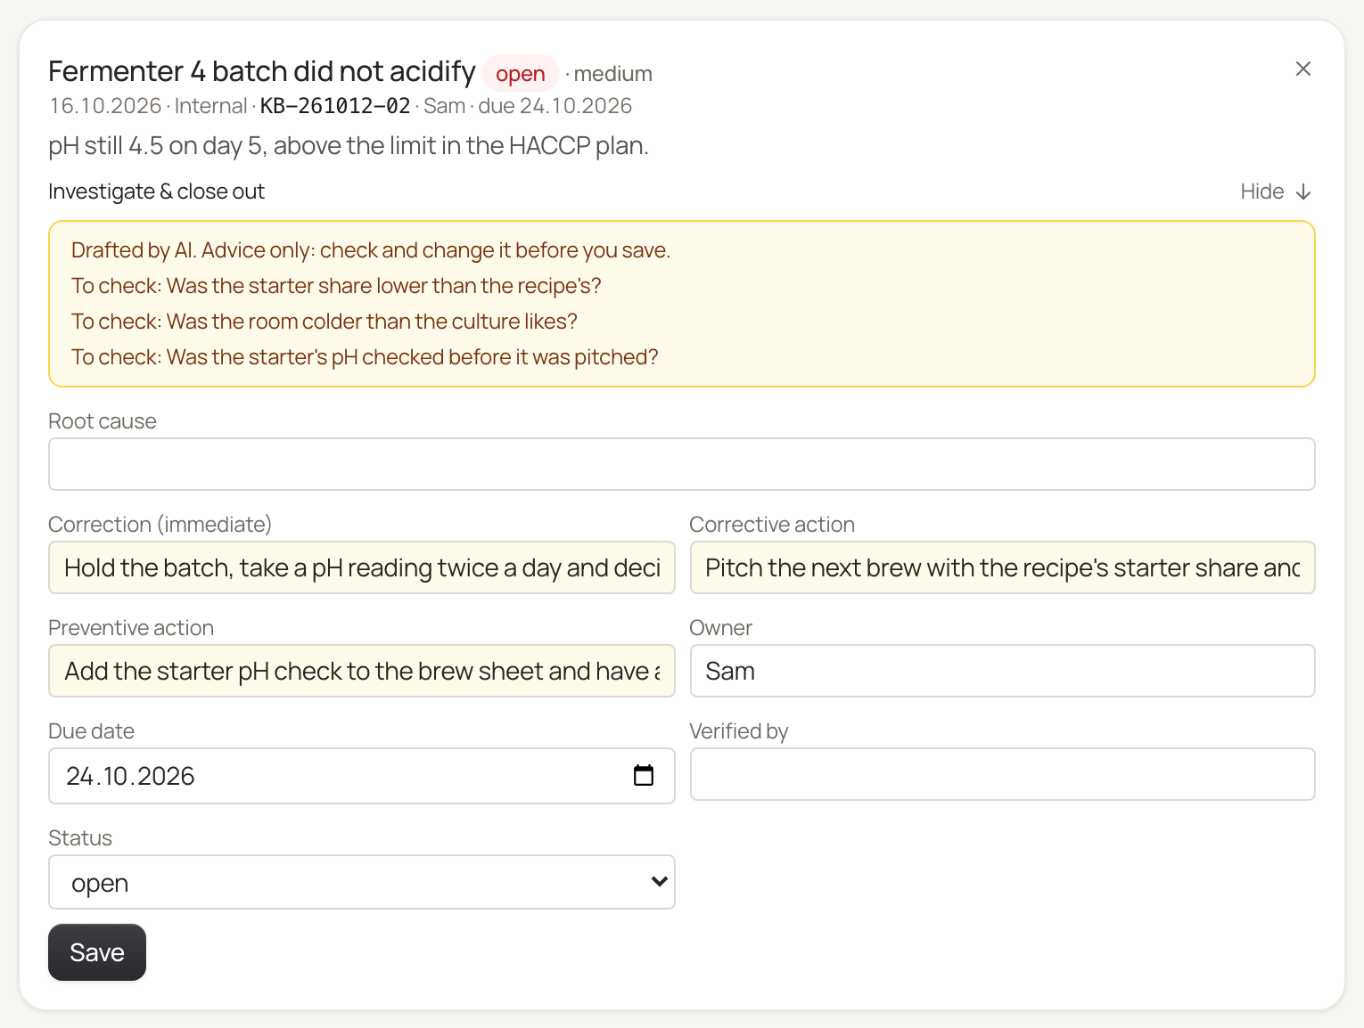Screen dimensions: 1364x1028
Task: Close the nonconformity dialog with the X icon
Action: pyautogui.click(x=1302, y=69)
